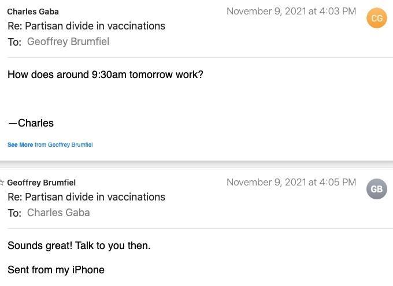393x286 pixels.
Task: Click sender name Charles Gaba in first message header
Action: click(x=33, y=12)
